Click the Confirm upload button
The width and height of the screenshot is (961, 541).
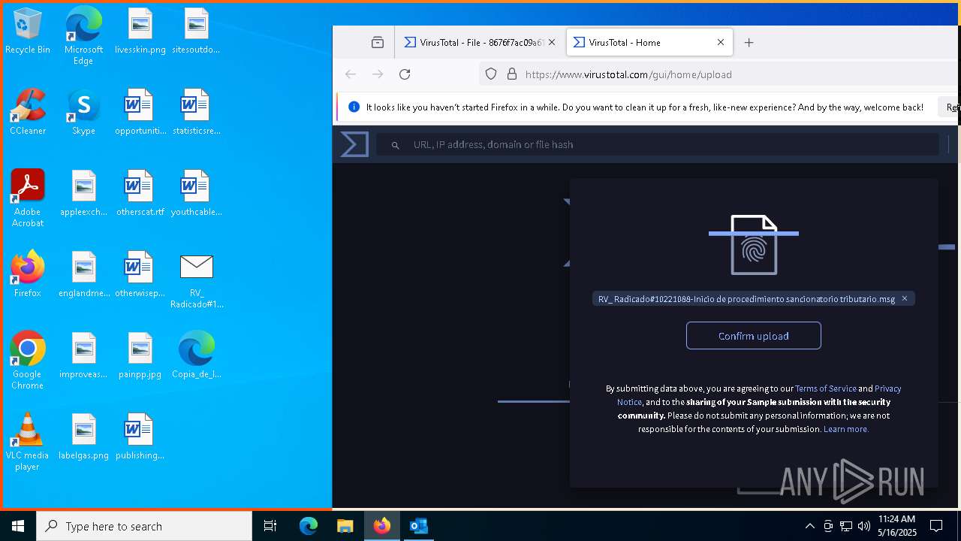754,336
